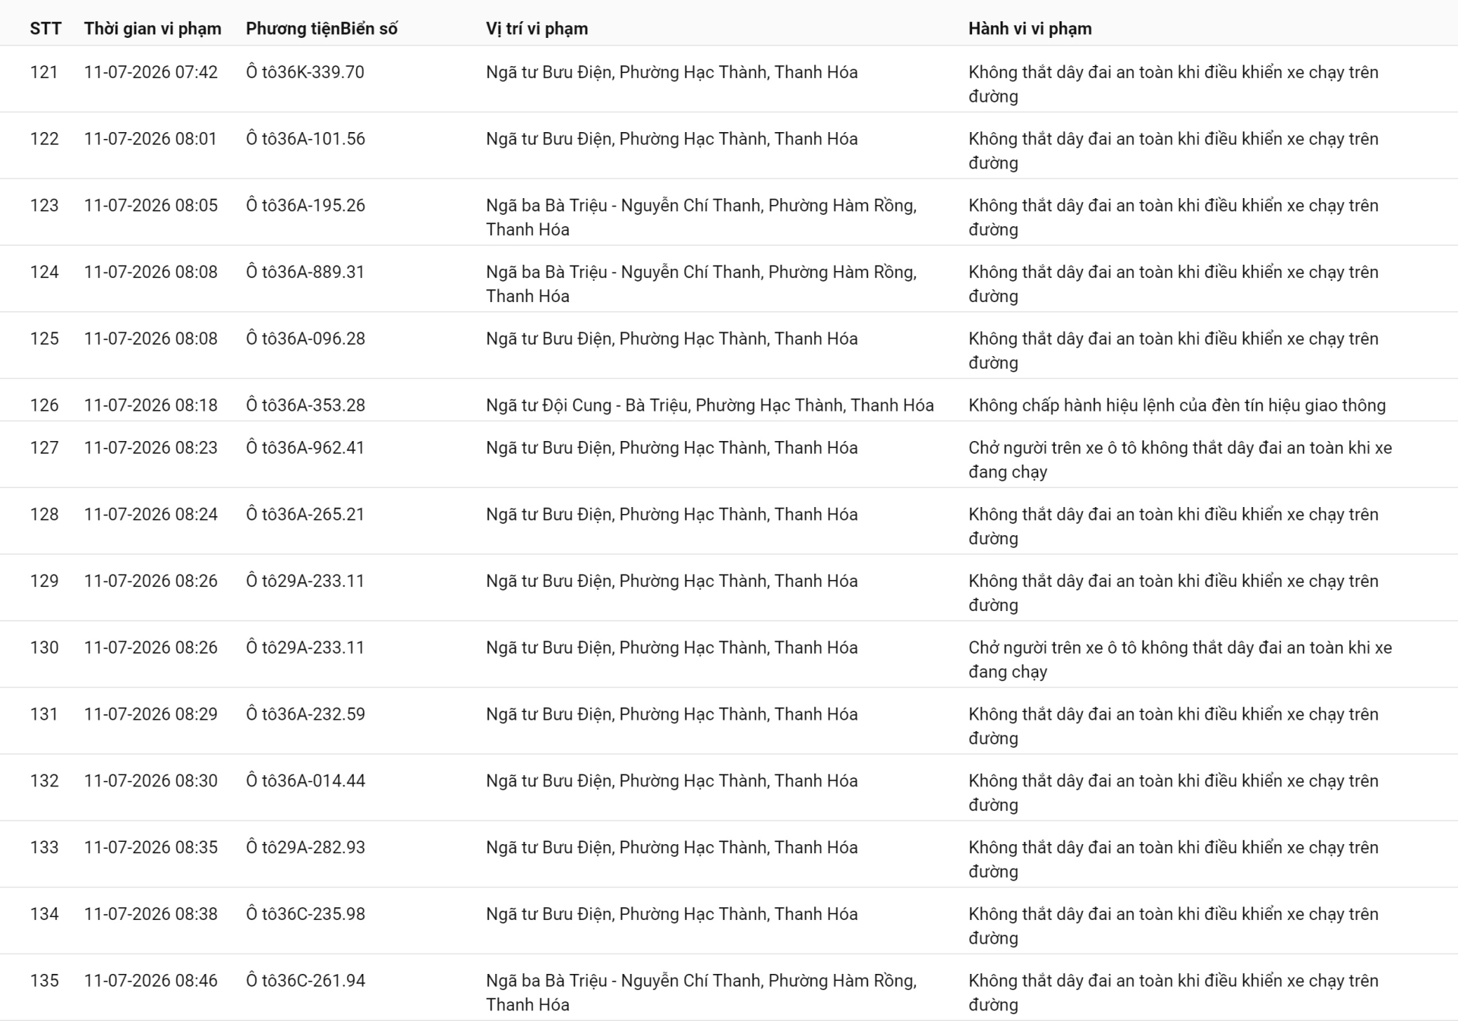
Task: Click the passenger seatbelt violation in row 130
Action: click(x=1180, y=660)
